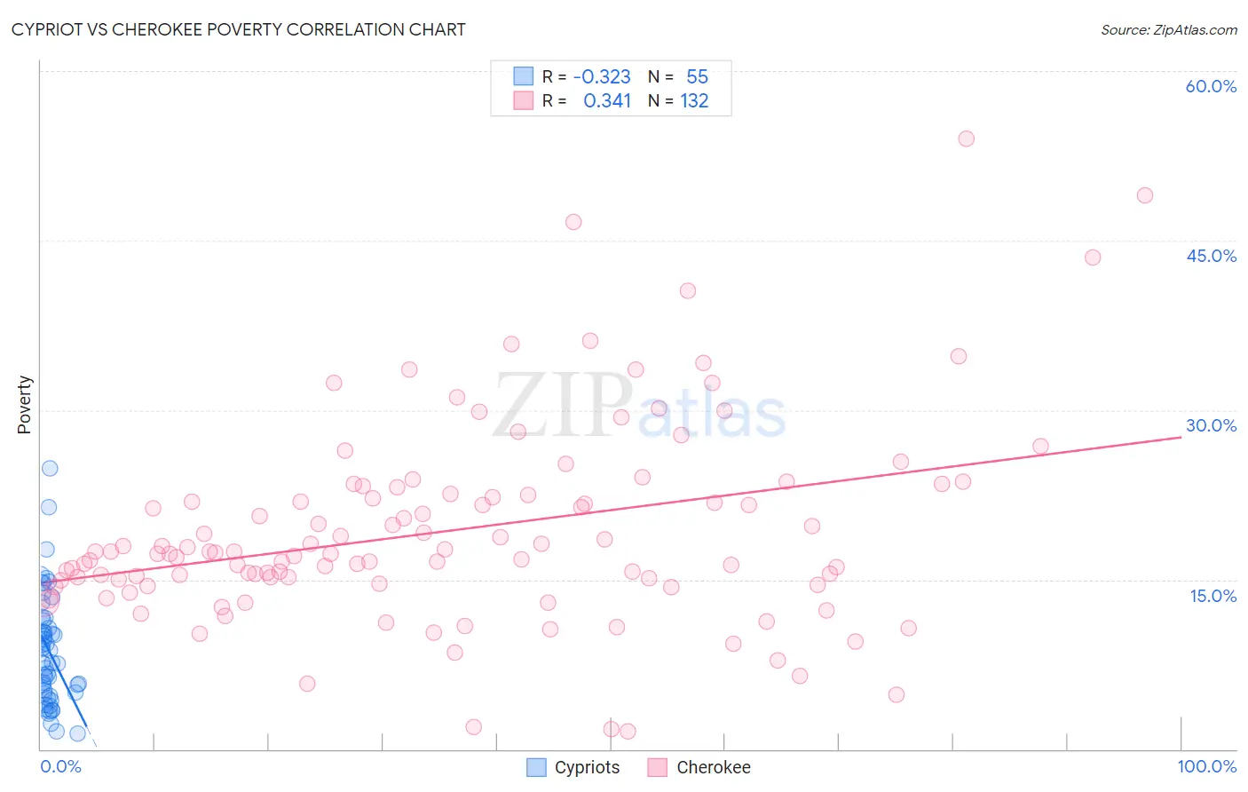Viewport: 1248px width, 792px height.
Task: Click the 30.0% y-axis label
Action: coord(1211,425)
